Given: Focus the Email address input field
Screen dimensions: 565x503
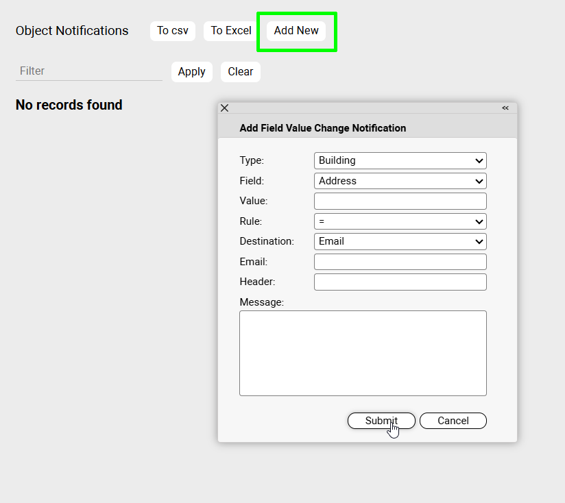Looking at the screenshot, I should pos(400,262).
